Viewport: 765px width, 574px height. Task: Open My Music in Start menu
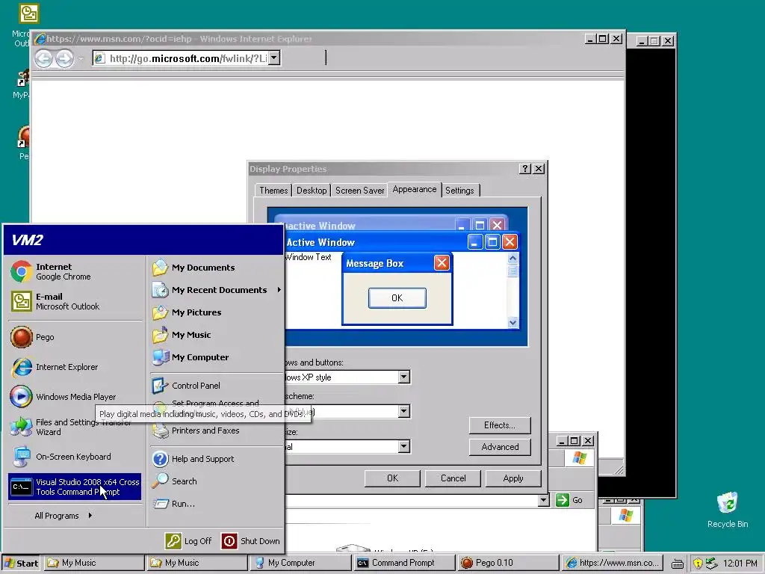click(217, 335)
